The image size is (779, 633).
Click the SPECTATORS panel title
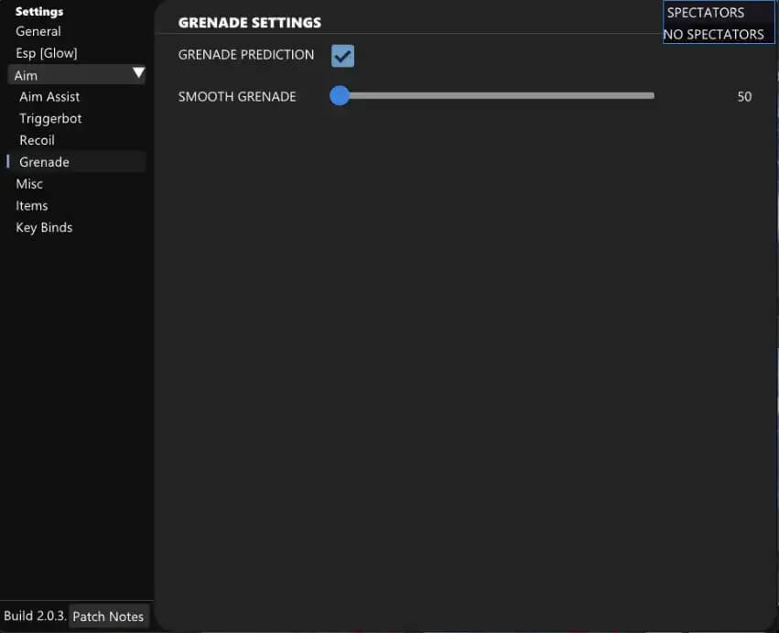click(x=706, y=13)
